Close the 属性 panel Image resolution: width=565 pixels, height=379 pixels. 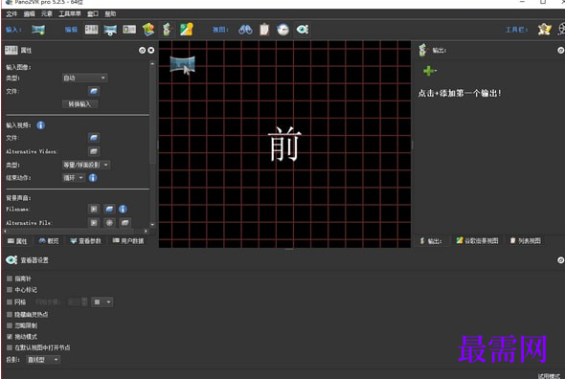point(151,51)
